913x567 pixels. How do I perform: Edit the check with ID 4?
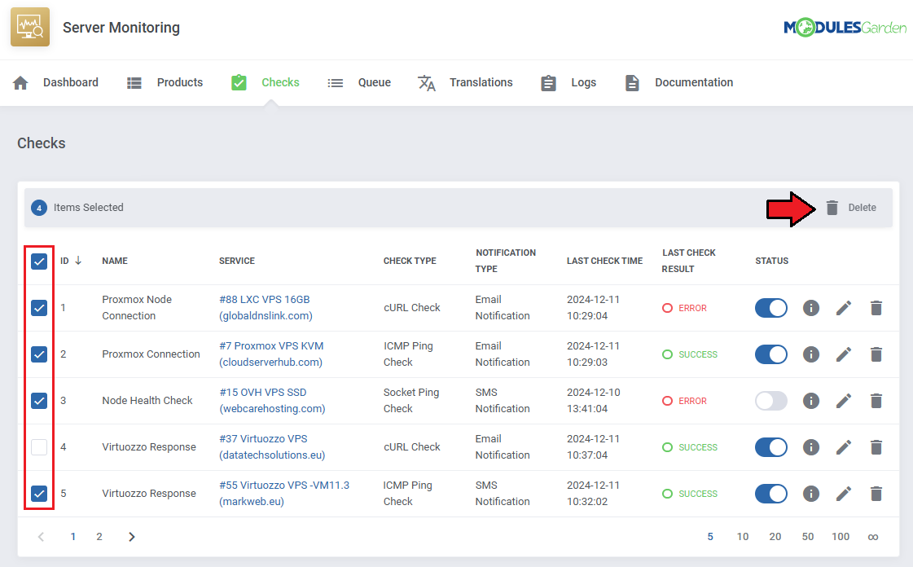pyautogui.click(x=844, y=447)
